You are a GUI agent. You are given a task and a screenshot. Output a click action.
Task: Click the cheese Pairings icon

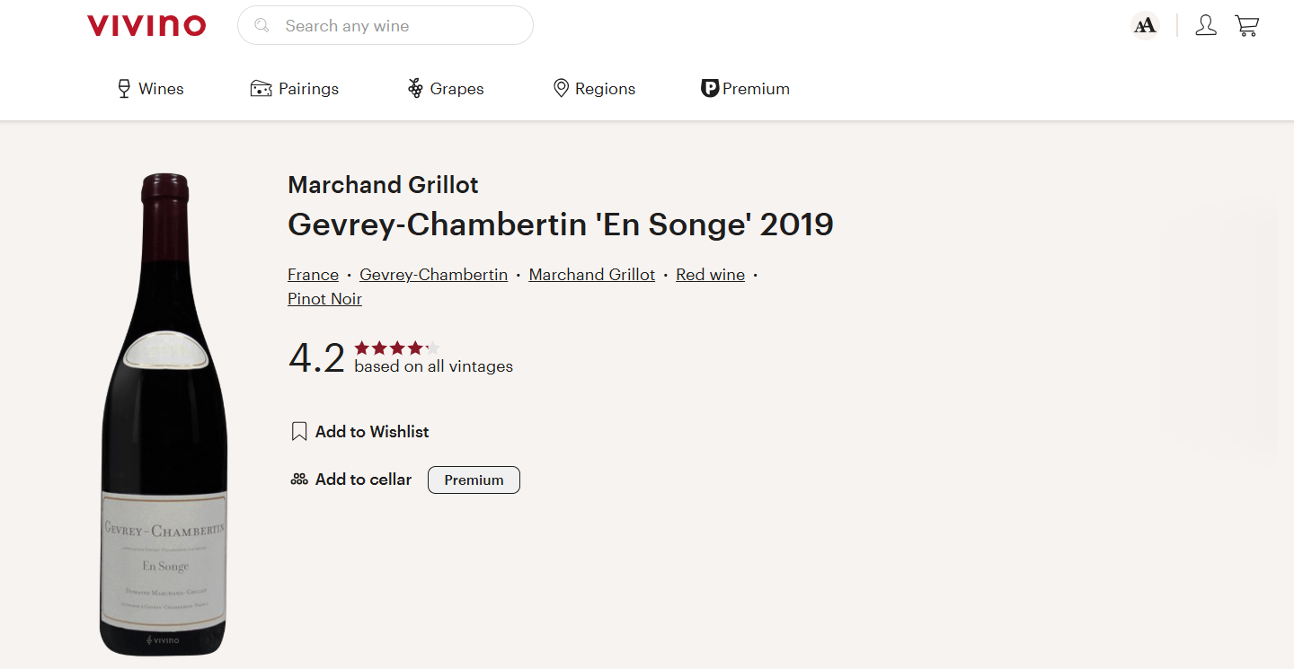click(x=261, y=89)
